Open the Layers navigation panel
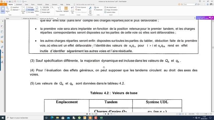 pos(2,37)
